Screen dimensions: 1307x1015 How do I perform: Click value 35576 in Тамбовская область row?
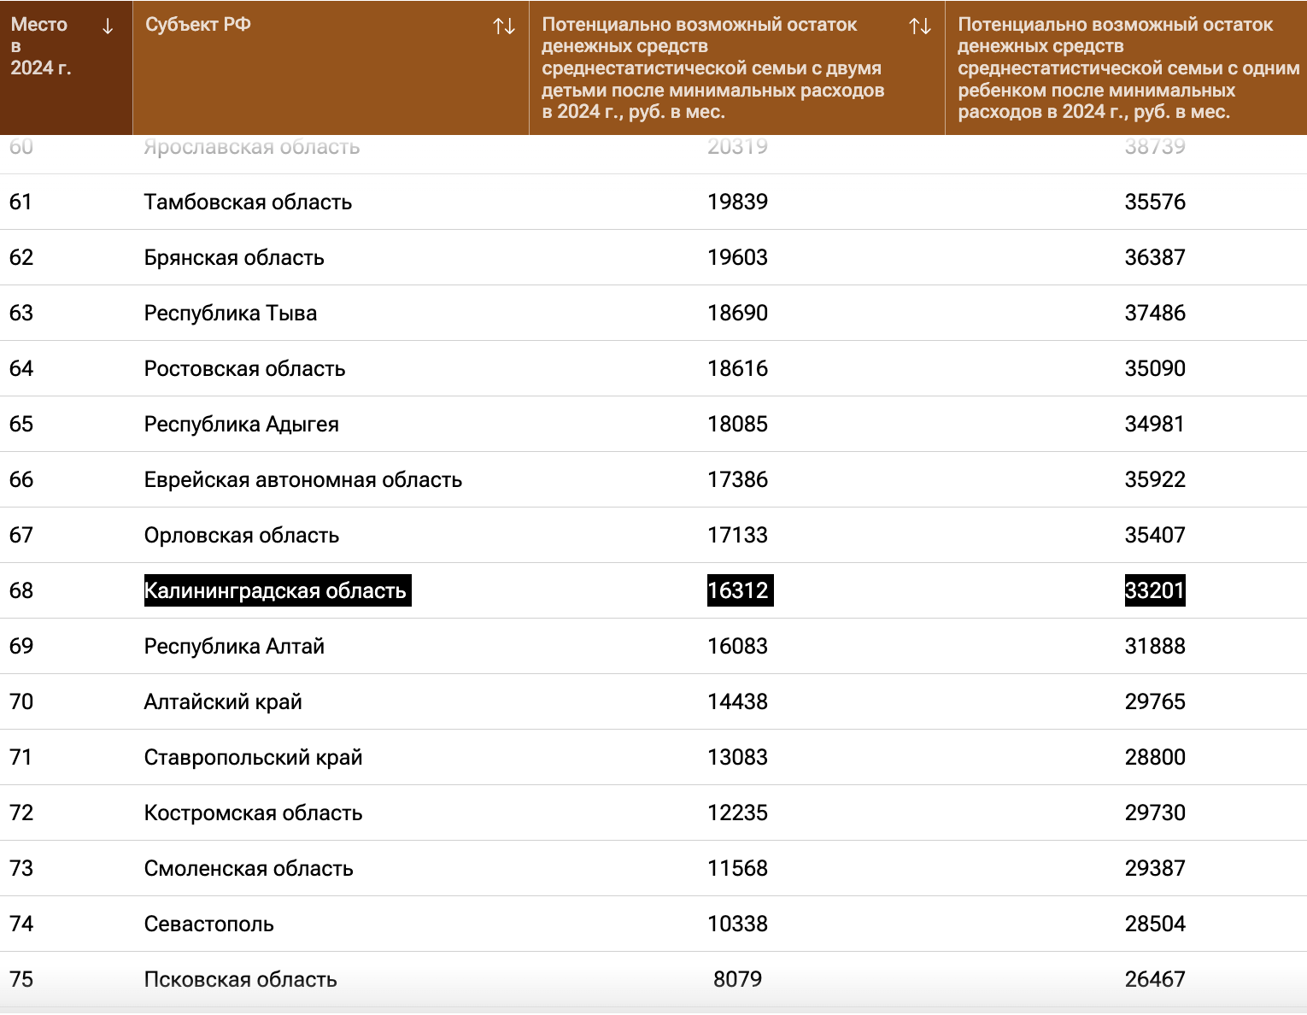[1155, 202]
